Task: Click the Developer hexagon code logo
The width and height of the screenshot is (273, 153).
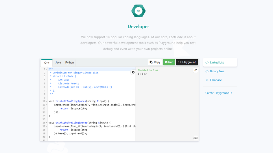Action: click(x=139, y=11)
